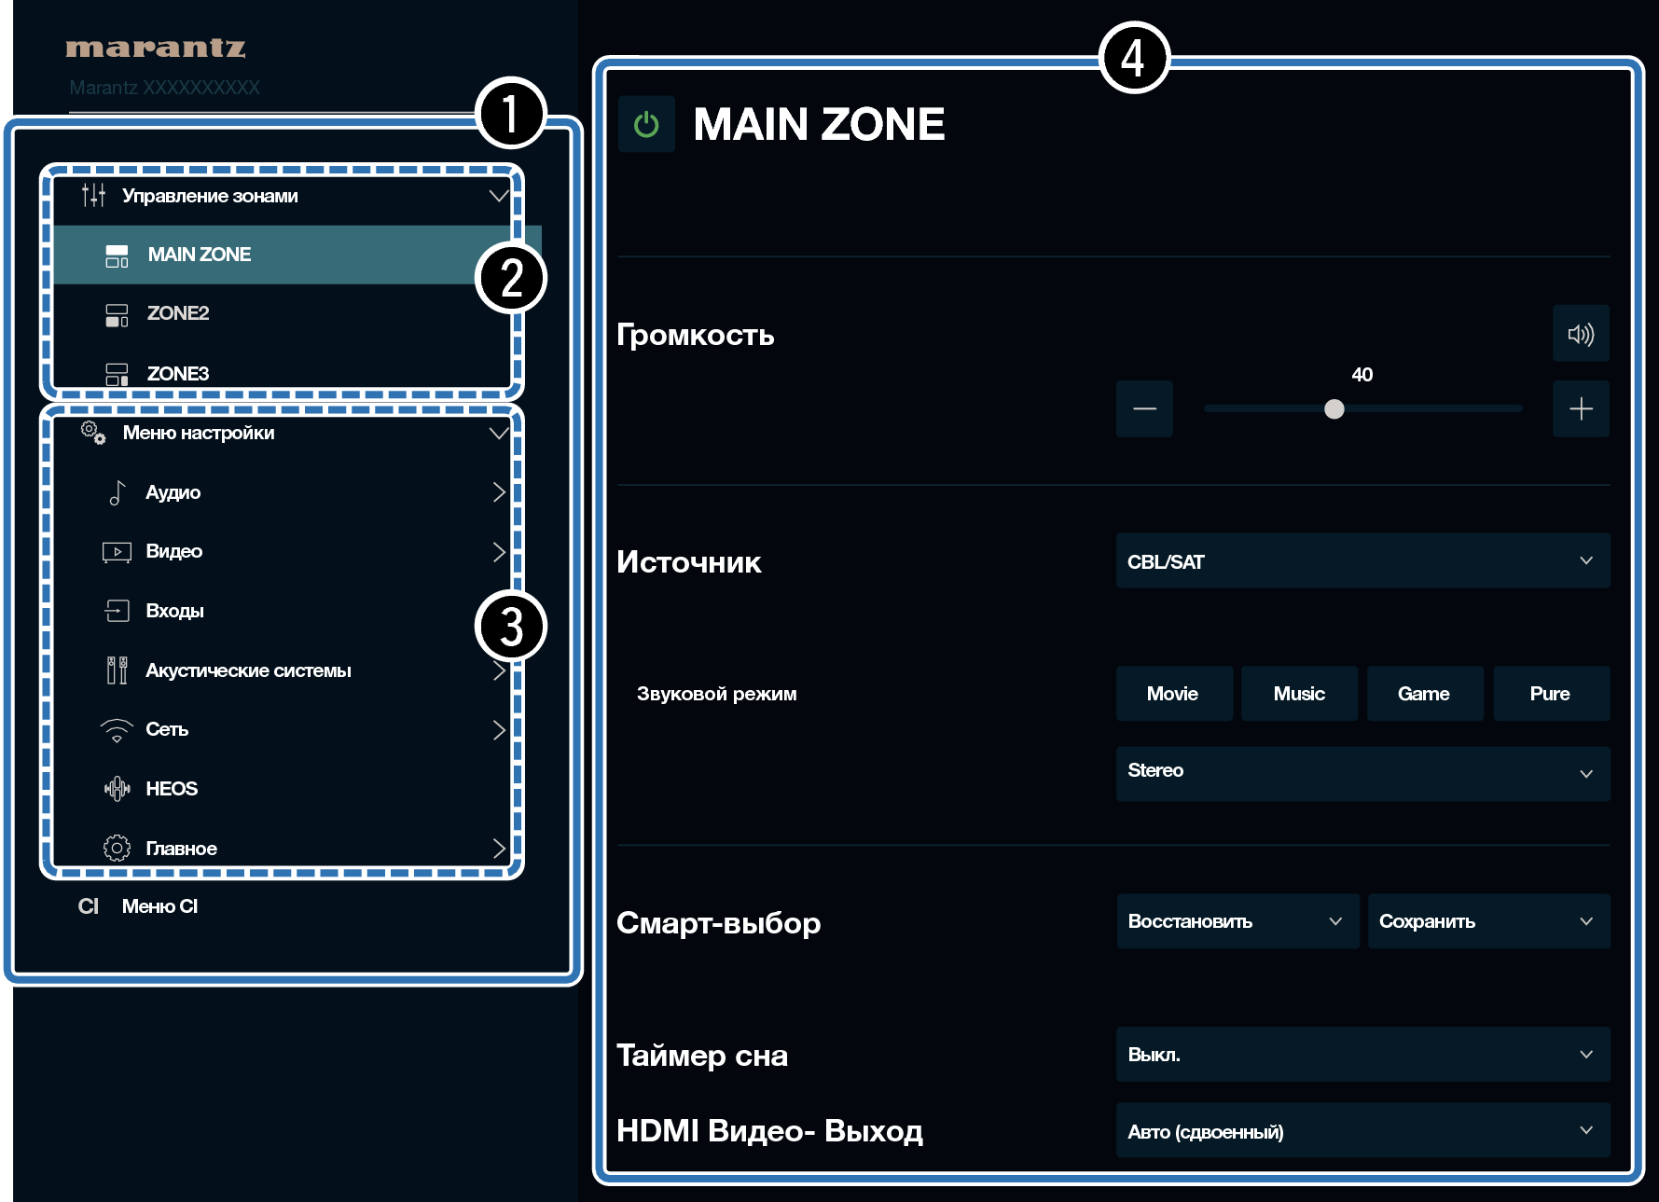
Task: Mute the volume with the speaker icon
Action: tap(1580, 334)
